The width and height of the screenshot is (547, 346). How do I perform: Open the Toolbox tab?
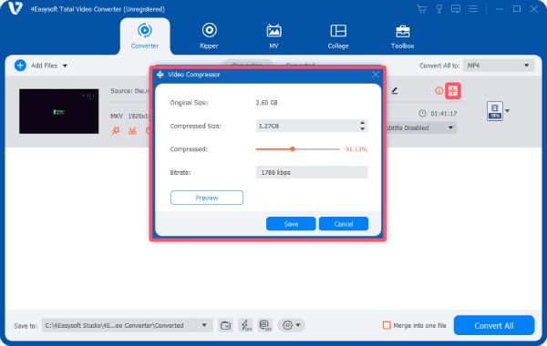(x=402, y=36)
